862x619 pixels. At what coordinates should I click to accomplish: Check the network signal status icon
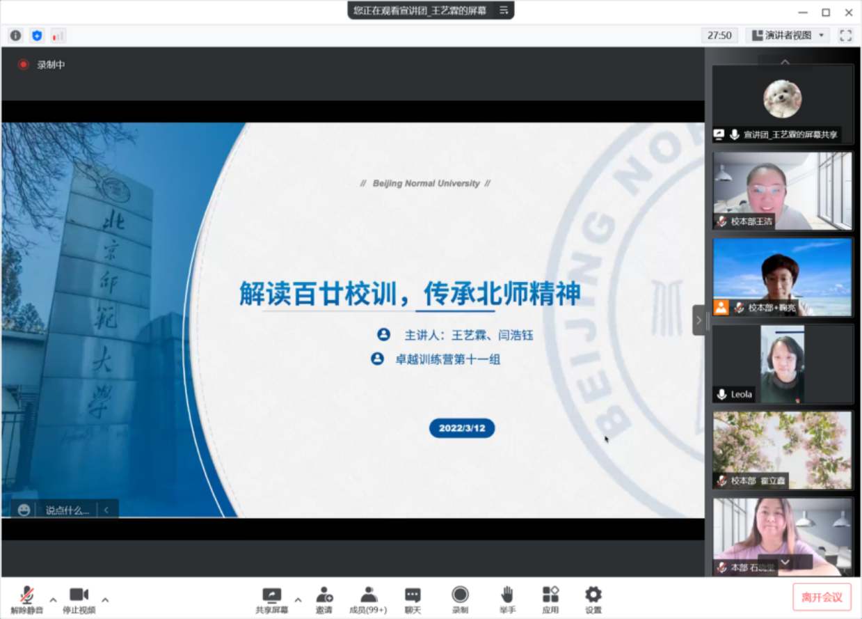pyautogui.click(x=58, y=36)
